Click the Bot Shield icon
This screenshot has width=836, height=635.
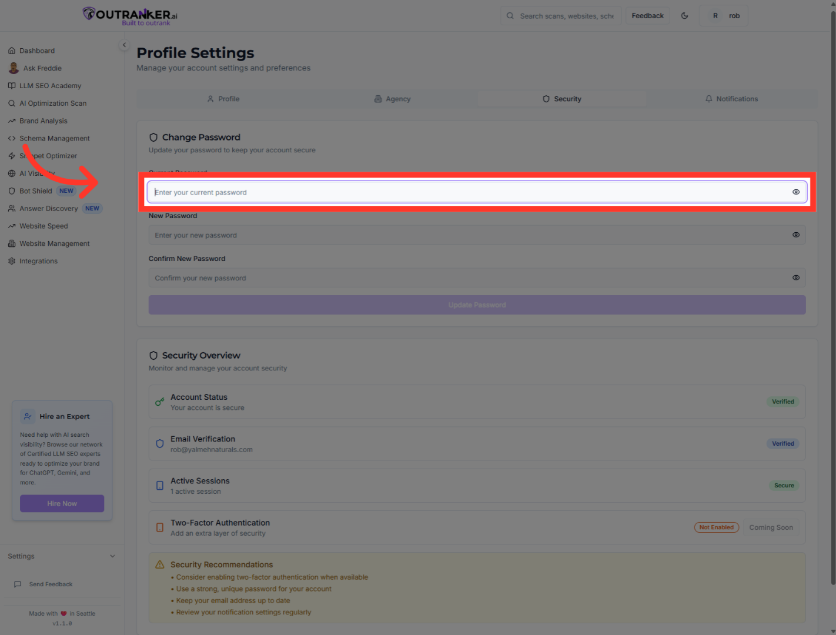click(x=12, y=191)
